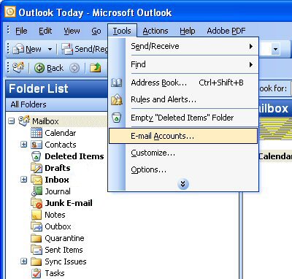Open the Outbox folder

pyautogui.click(x=58, y=226)
